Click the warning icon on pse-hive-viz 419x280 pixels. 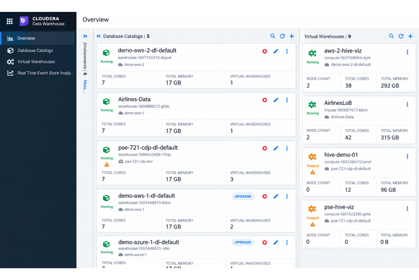click(x=313, y=224)
